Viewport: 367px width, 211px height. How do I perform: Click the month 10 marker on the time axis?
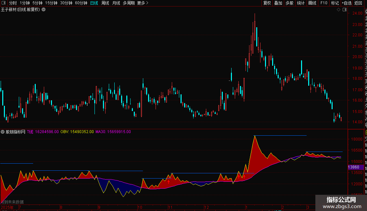140,207
